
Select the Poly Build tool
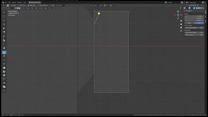(x=4, y=68)
